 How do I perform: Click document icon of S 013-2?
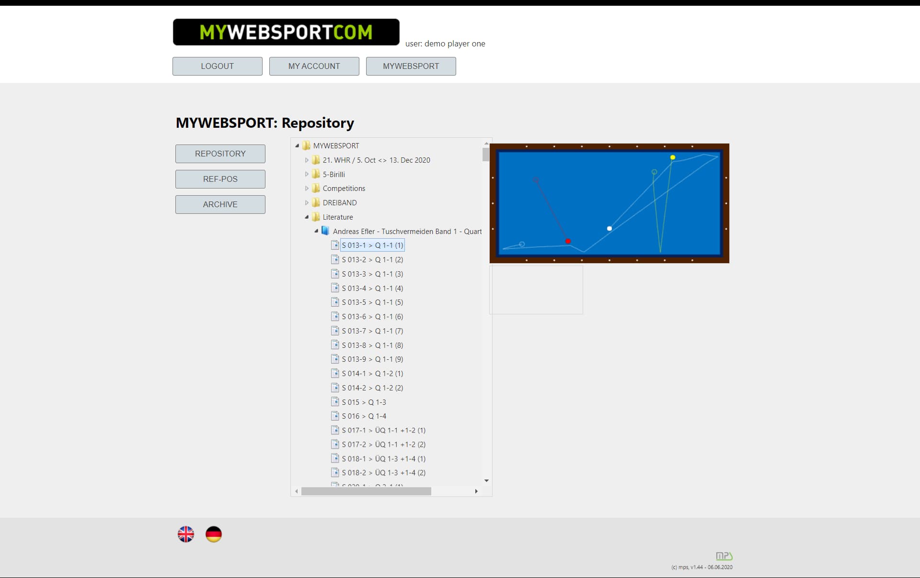(335, 259)
